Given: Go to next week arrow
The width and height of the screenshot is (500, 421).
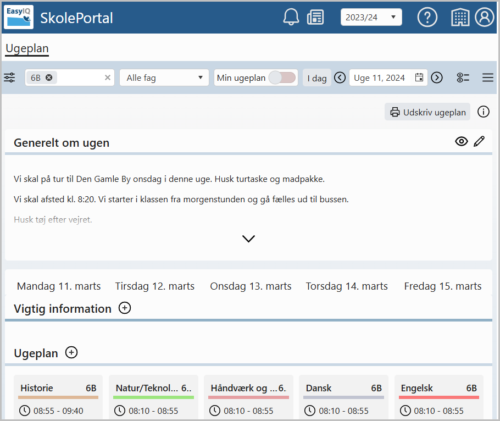Looking at the screenshot, I should 437,77.
